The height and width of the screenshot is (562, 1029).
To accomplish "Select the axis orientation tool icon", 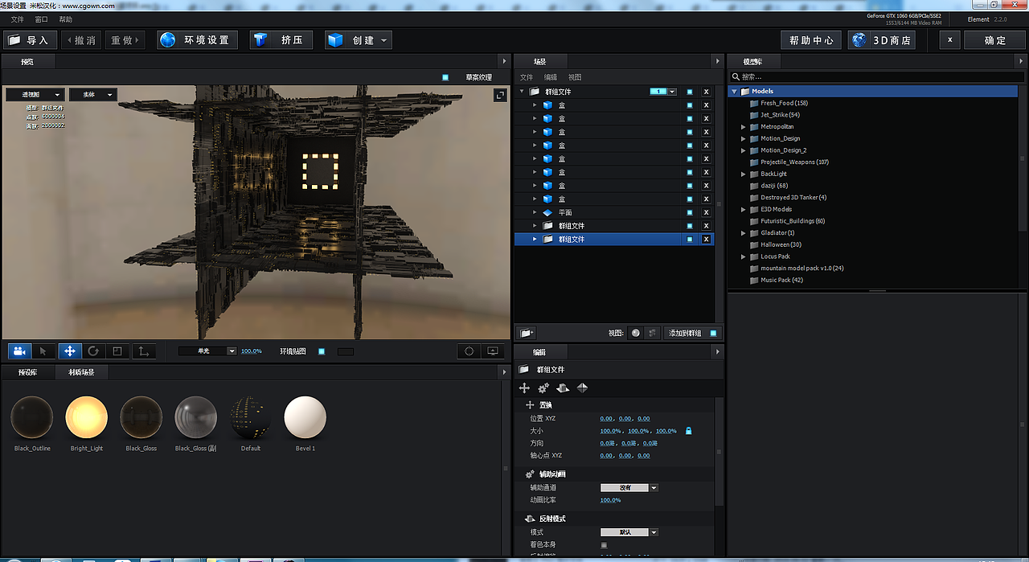I will point(143,351).
